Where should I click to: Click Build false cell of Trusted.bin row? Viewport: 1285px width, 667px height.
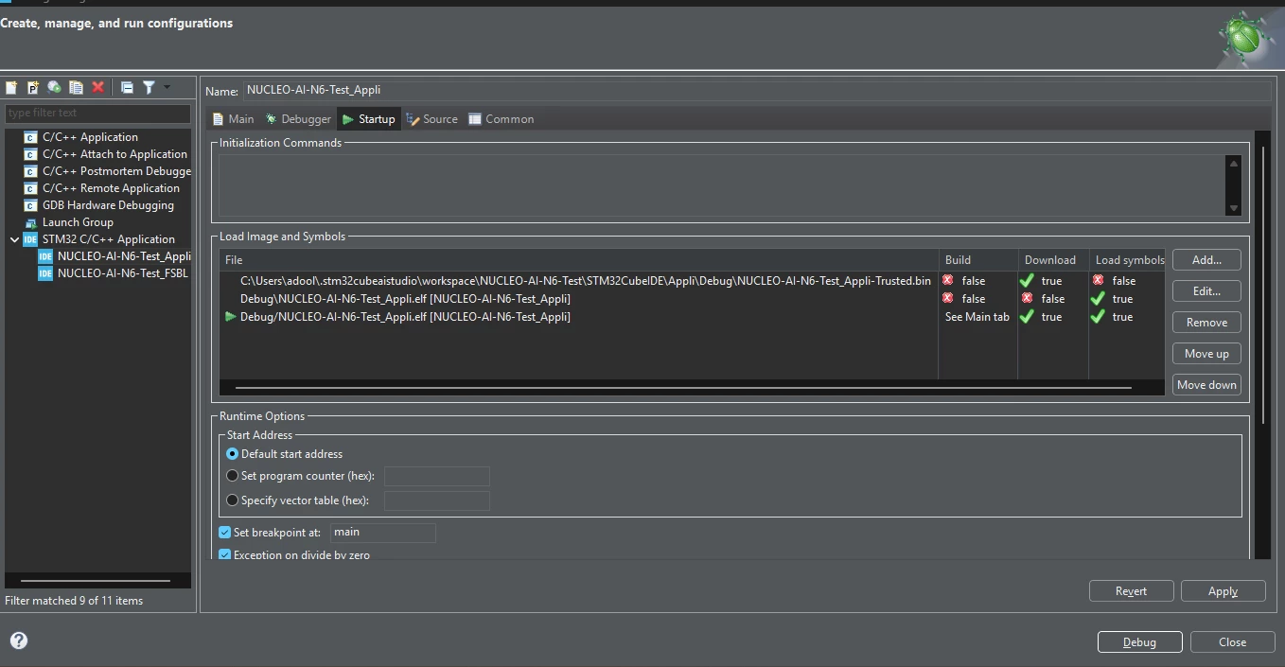click(977, 281)
